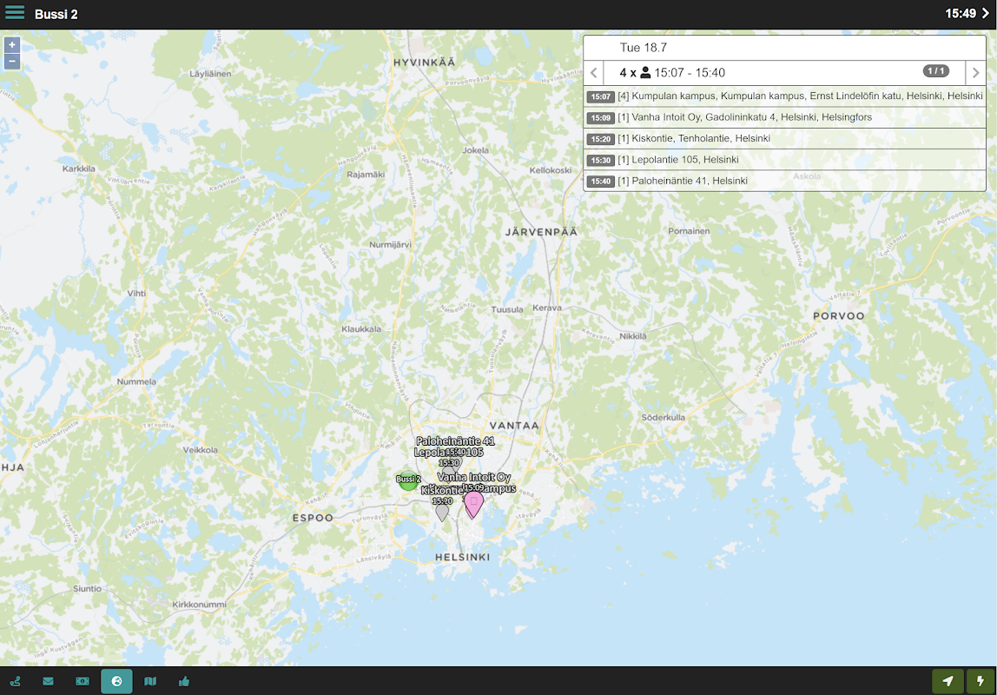
Task: Click the 15:49 clock in top bar
Action: (961, 13)
